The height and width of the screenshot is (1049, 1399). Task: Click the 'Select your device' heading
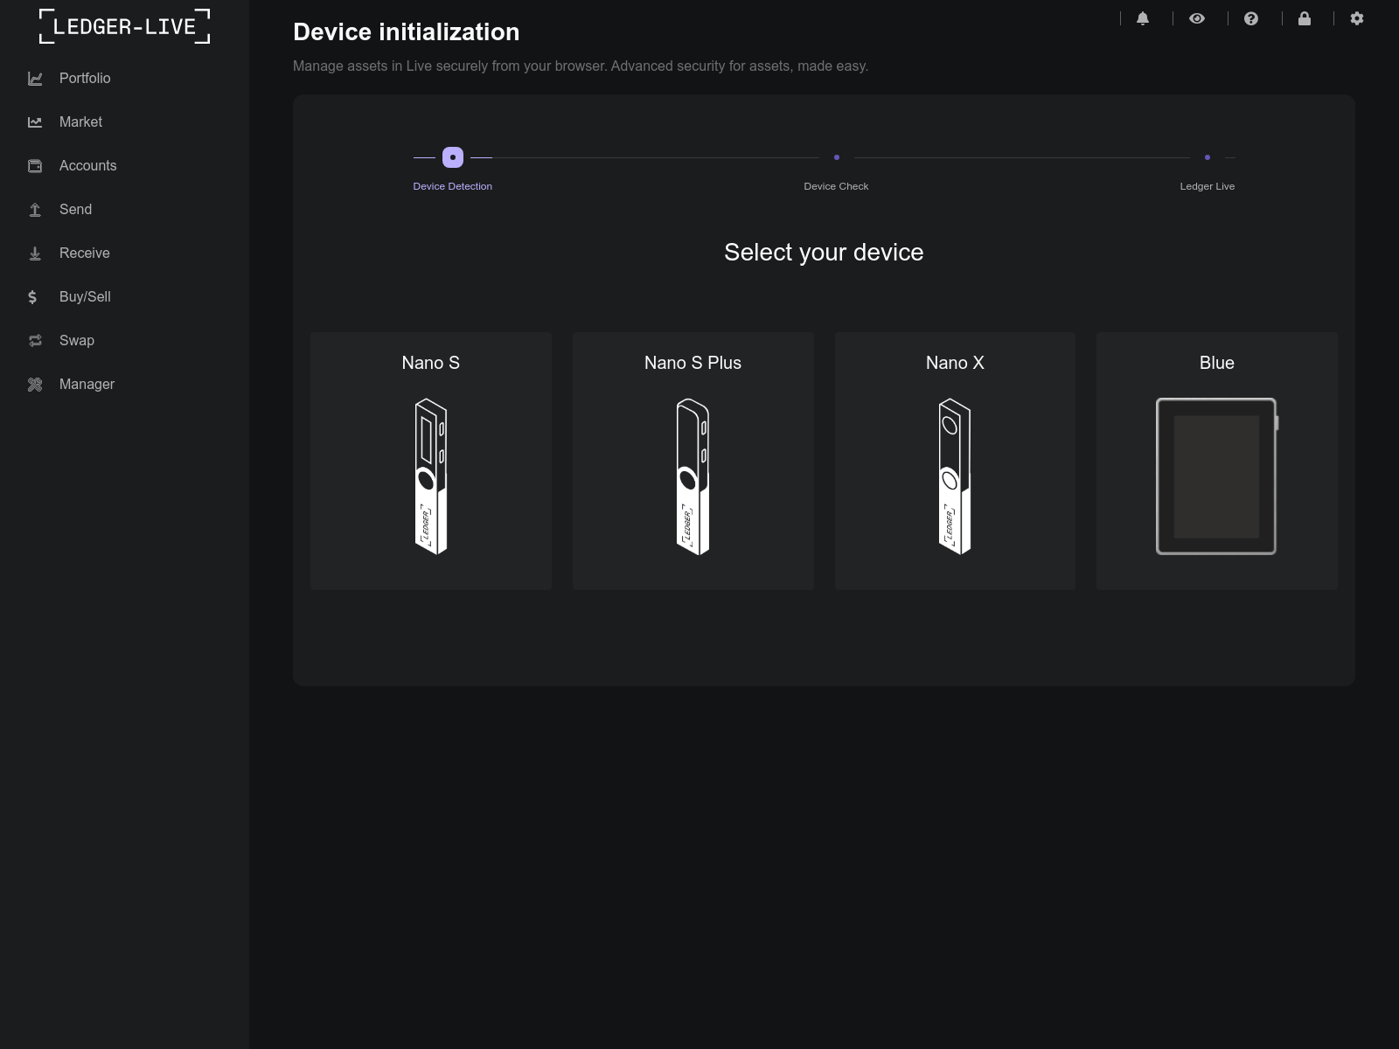(x=824, y=253)
